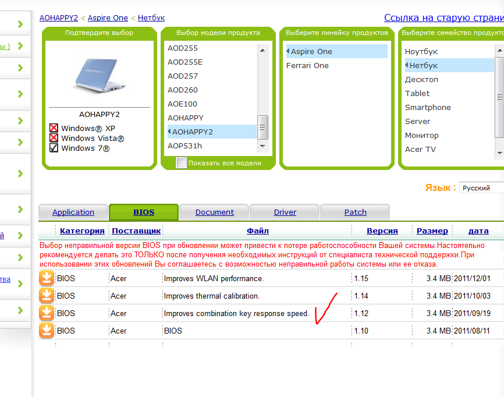504x397 pixels.
Task: Select AOD257 model
Action: tap(212, 76)
